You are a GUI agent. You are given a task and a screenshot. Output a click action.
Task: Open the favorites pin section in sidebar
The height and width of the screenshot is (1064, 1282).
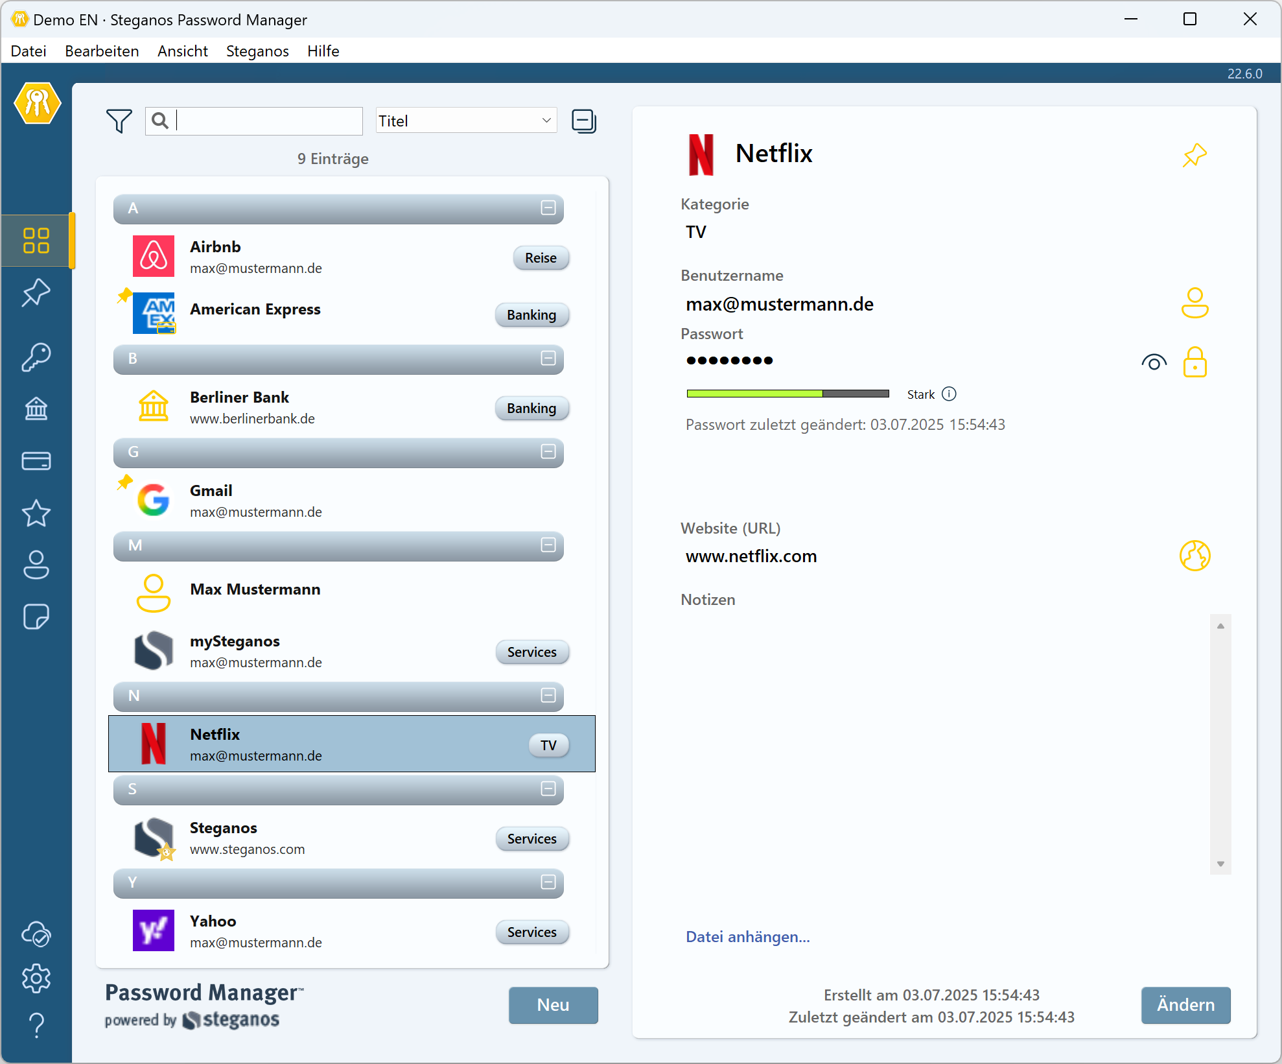36,293
